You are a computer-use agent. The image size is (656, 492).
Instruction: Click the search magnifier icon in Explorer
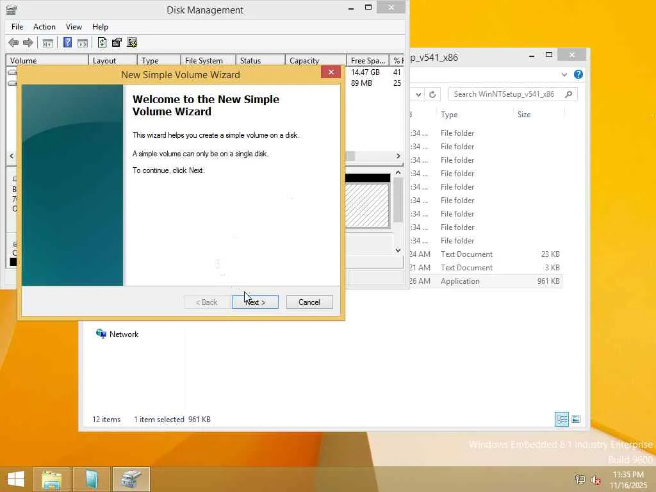[569, 95]
